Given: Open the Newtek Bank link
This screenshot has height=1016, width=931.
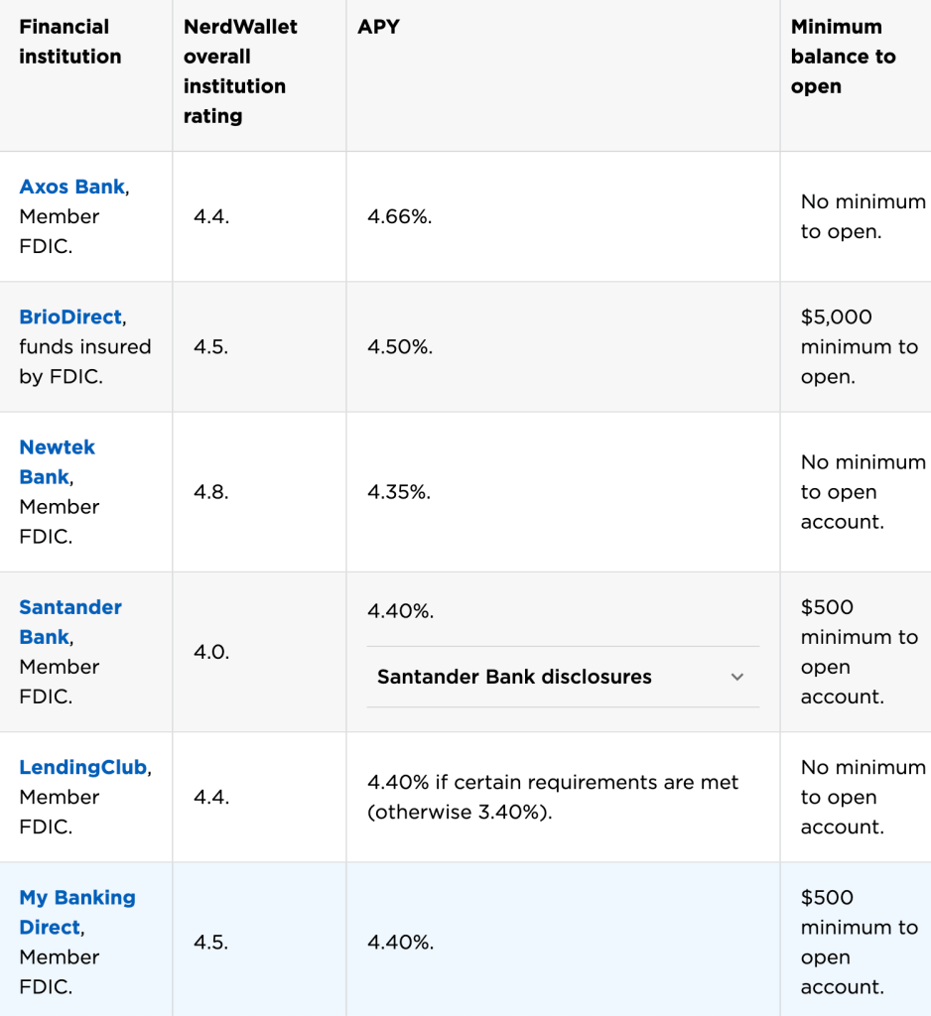Looking at the screenshot, I should pyautogui.click(x=57, y=461).
